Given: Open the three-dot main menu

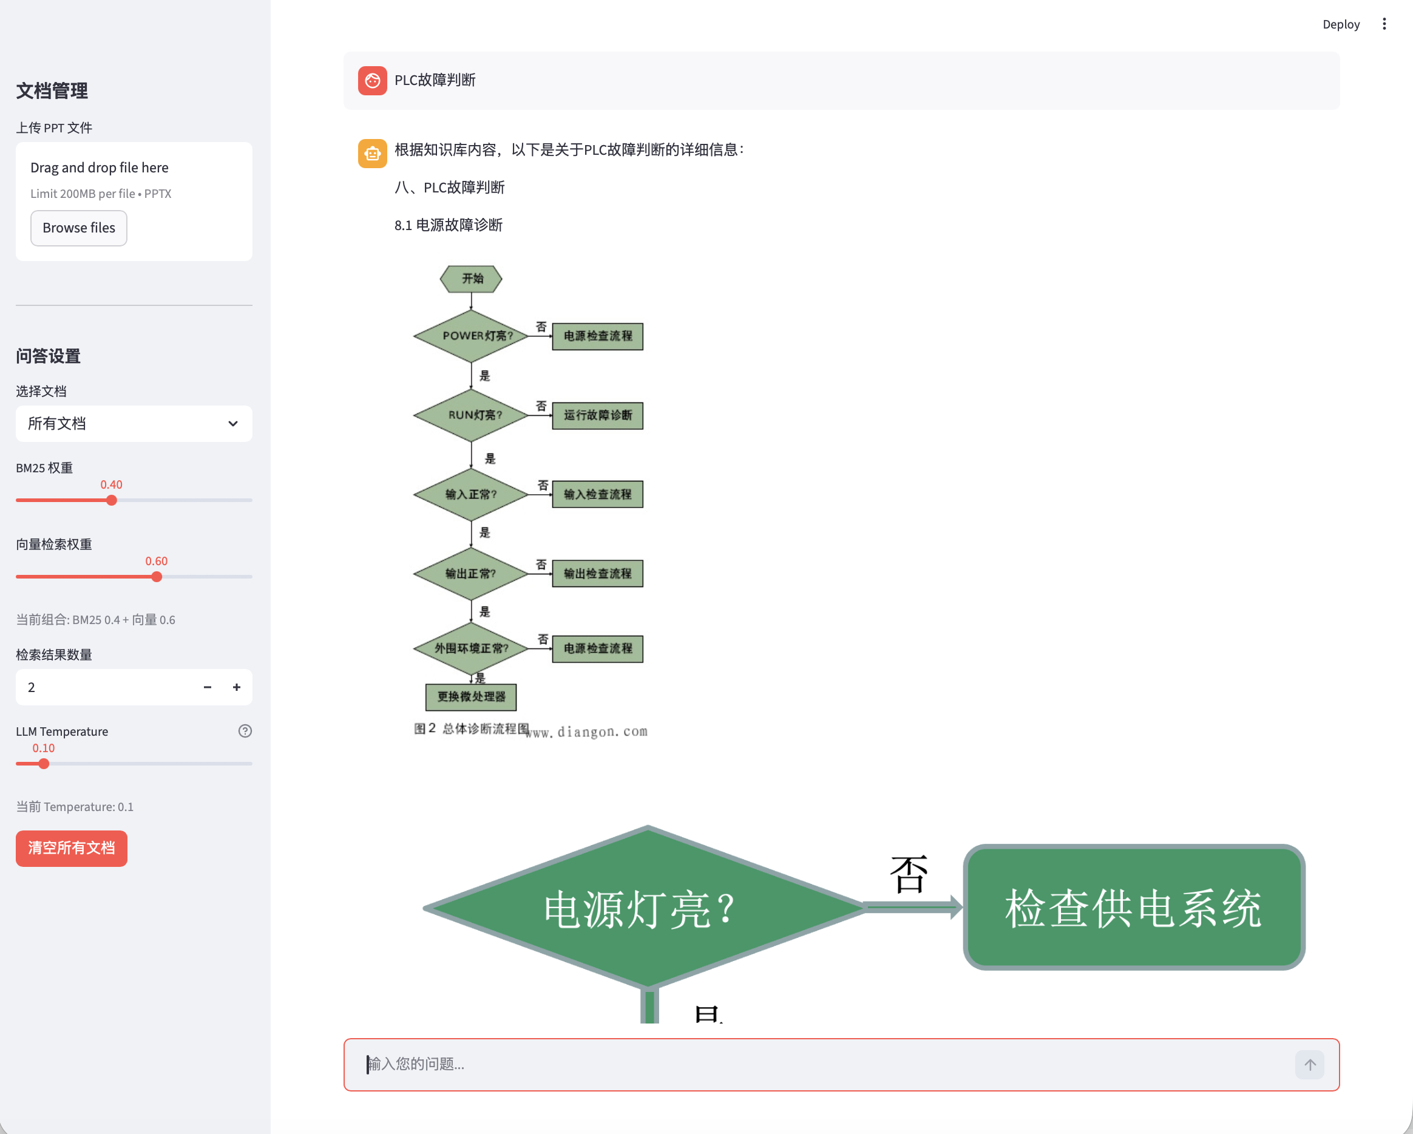Looking at the screenshot, I should point(1383,24).
